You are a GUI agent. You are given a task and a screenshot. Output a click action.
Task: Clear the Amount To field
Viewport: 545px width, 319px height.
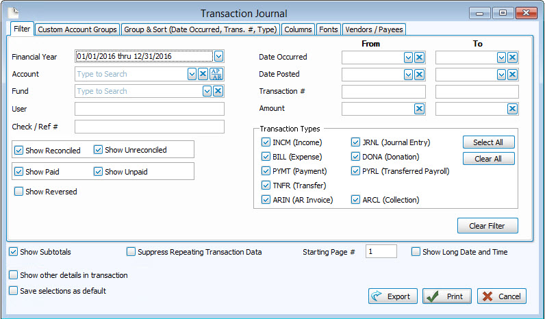pos(512,109)
